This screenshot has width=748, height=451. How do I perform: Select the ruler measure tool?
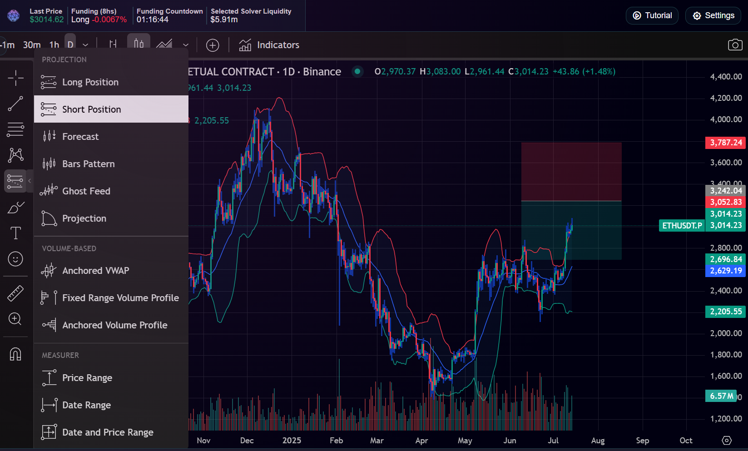click(x=15, y=293)
